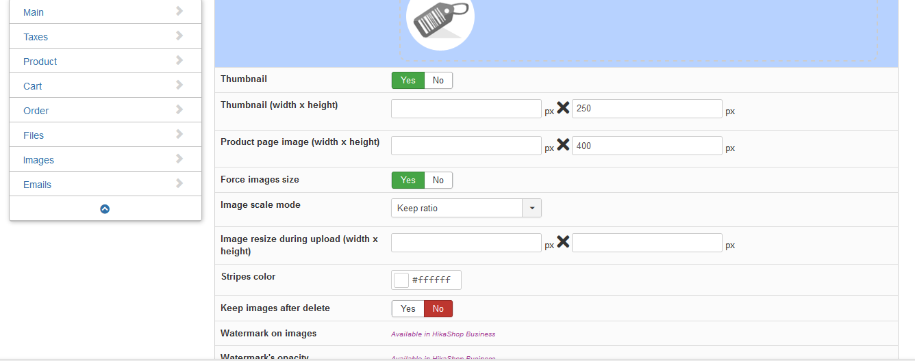Click the chevron icon beside Cart
This screenshot has height=361, width=915.
(179, 85)
